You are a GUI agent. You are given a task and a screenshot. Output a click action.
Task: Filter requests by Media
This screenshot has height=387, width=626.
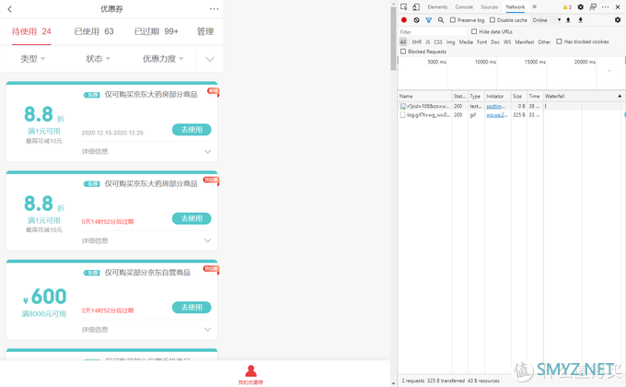point(466,41)
